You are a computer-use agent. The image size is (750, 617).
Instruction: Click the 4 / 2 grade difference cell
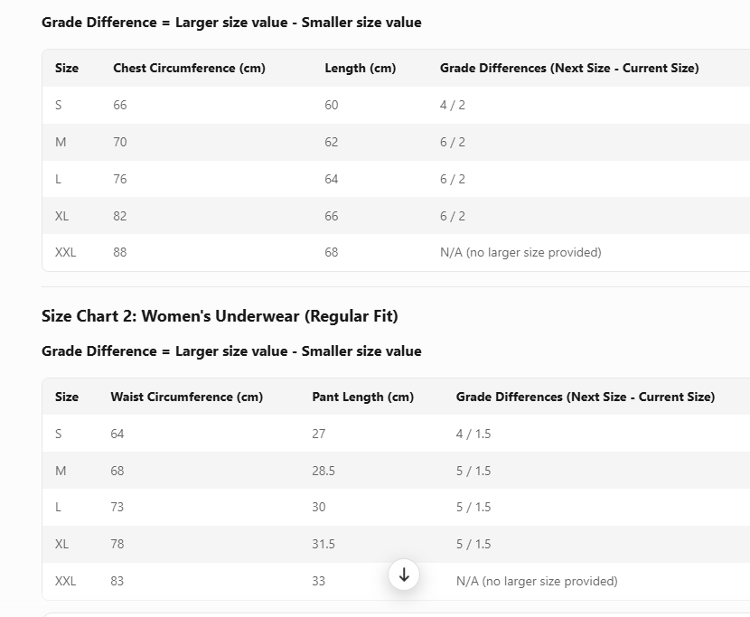point(453,105)
